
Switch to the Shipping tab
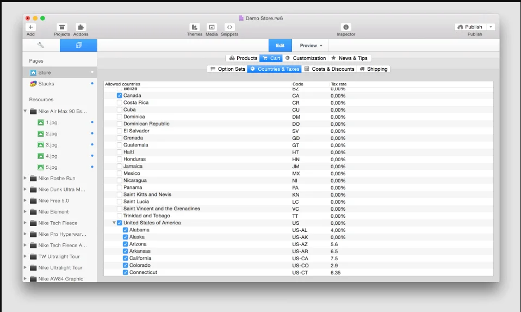(373, 69)
